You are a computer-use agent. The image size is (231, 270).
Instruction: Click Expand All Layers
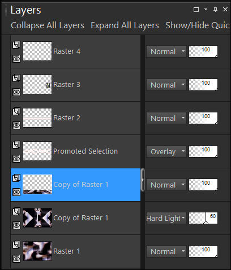125,25
